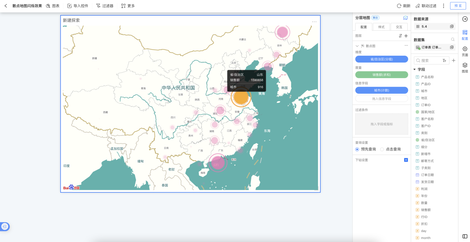This screenshot has height=242, width=470.
Task: Click the floating list icon at the left edge
Action: click(x=5, y=226)
